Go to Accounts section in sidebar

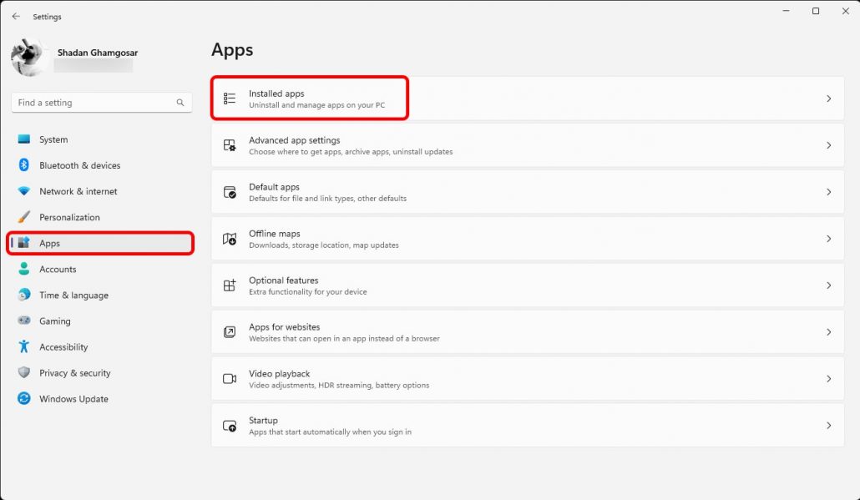tap(58, 270)
